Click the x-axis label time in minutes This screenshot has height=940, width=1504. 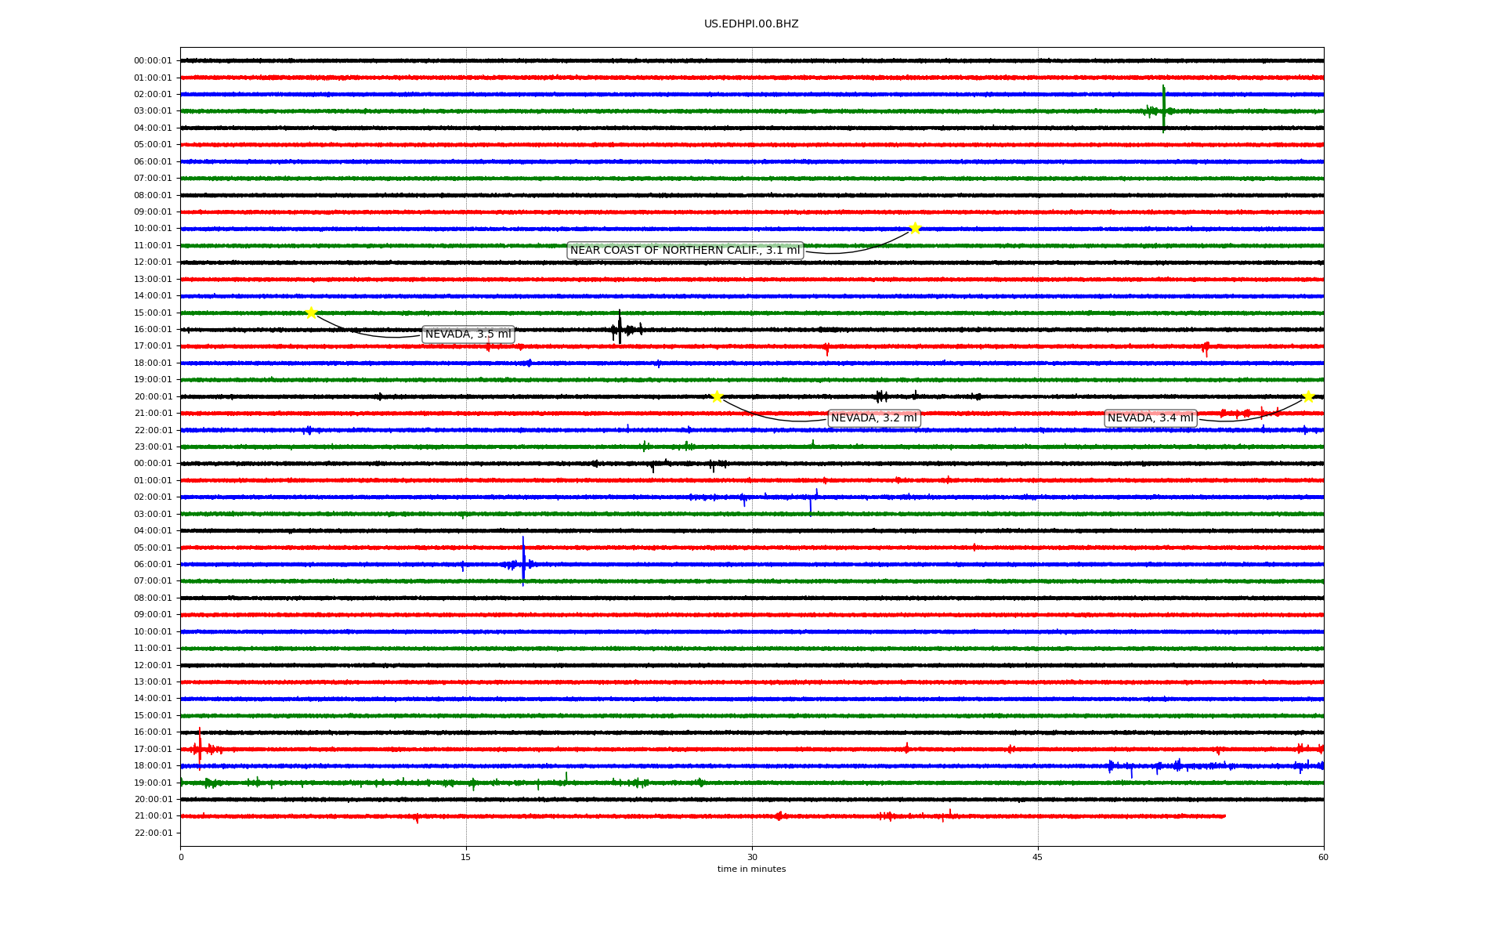(x=751, y=869)
